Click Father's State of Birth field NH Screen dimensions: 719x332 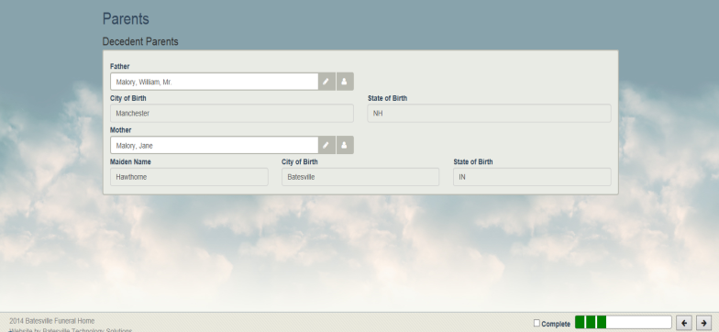(490, 114)
